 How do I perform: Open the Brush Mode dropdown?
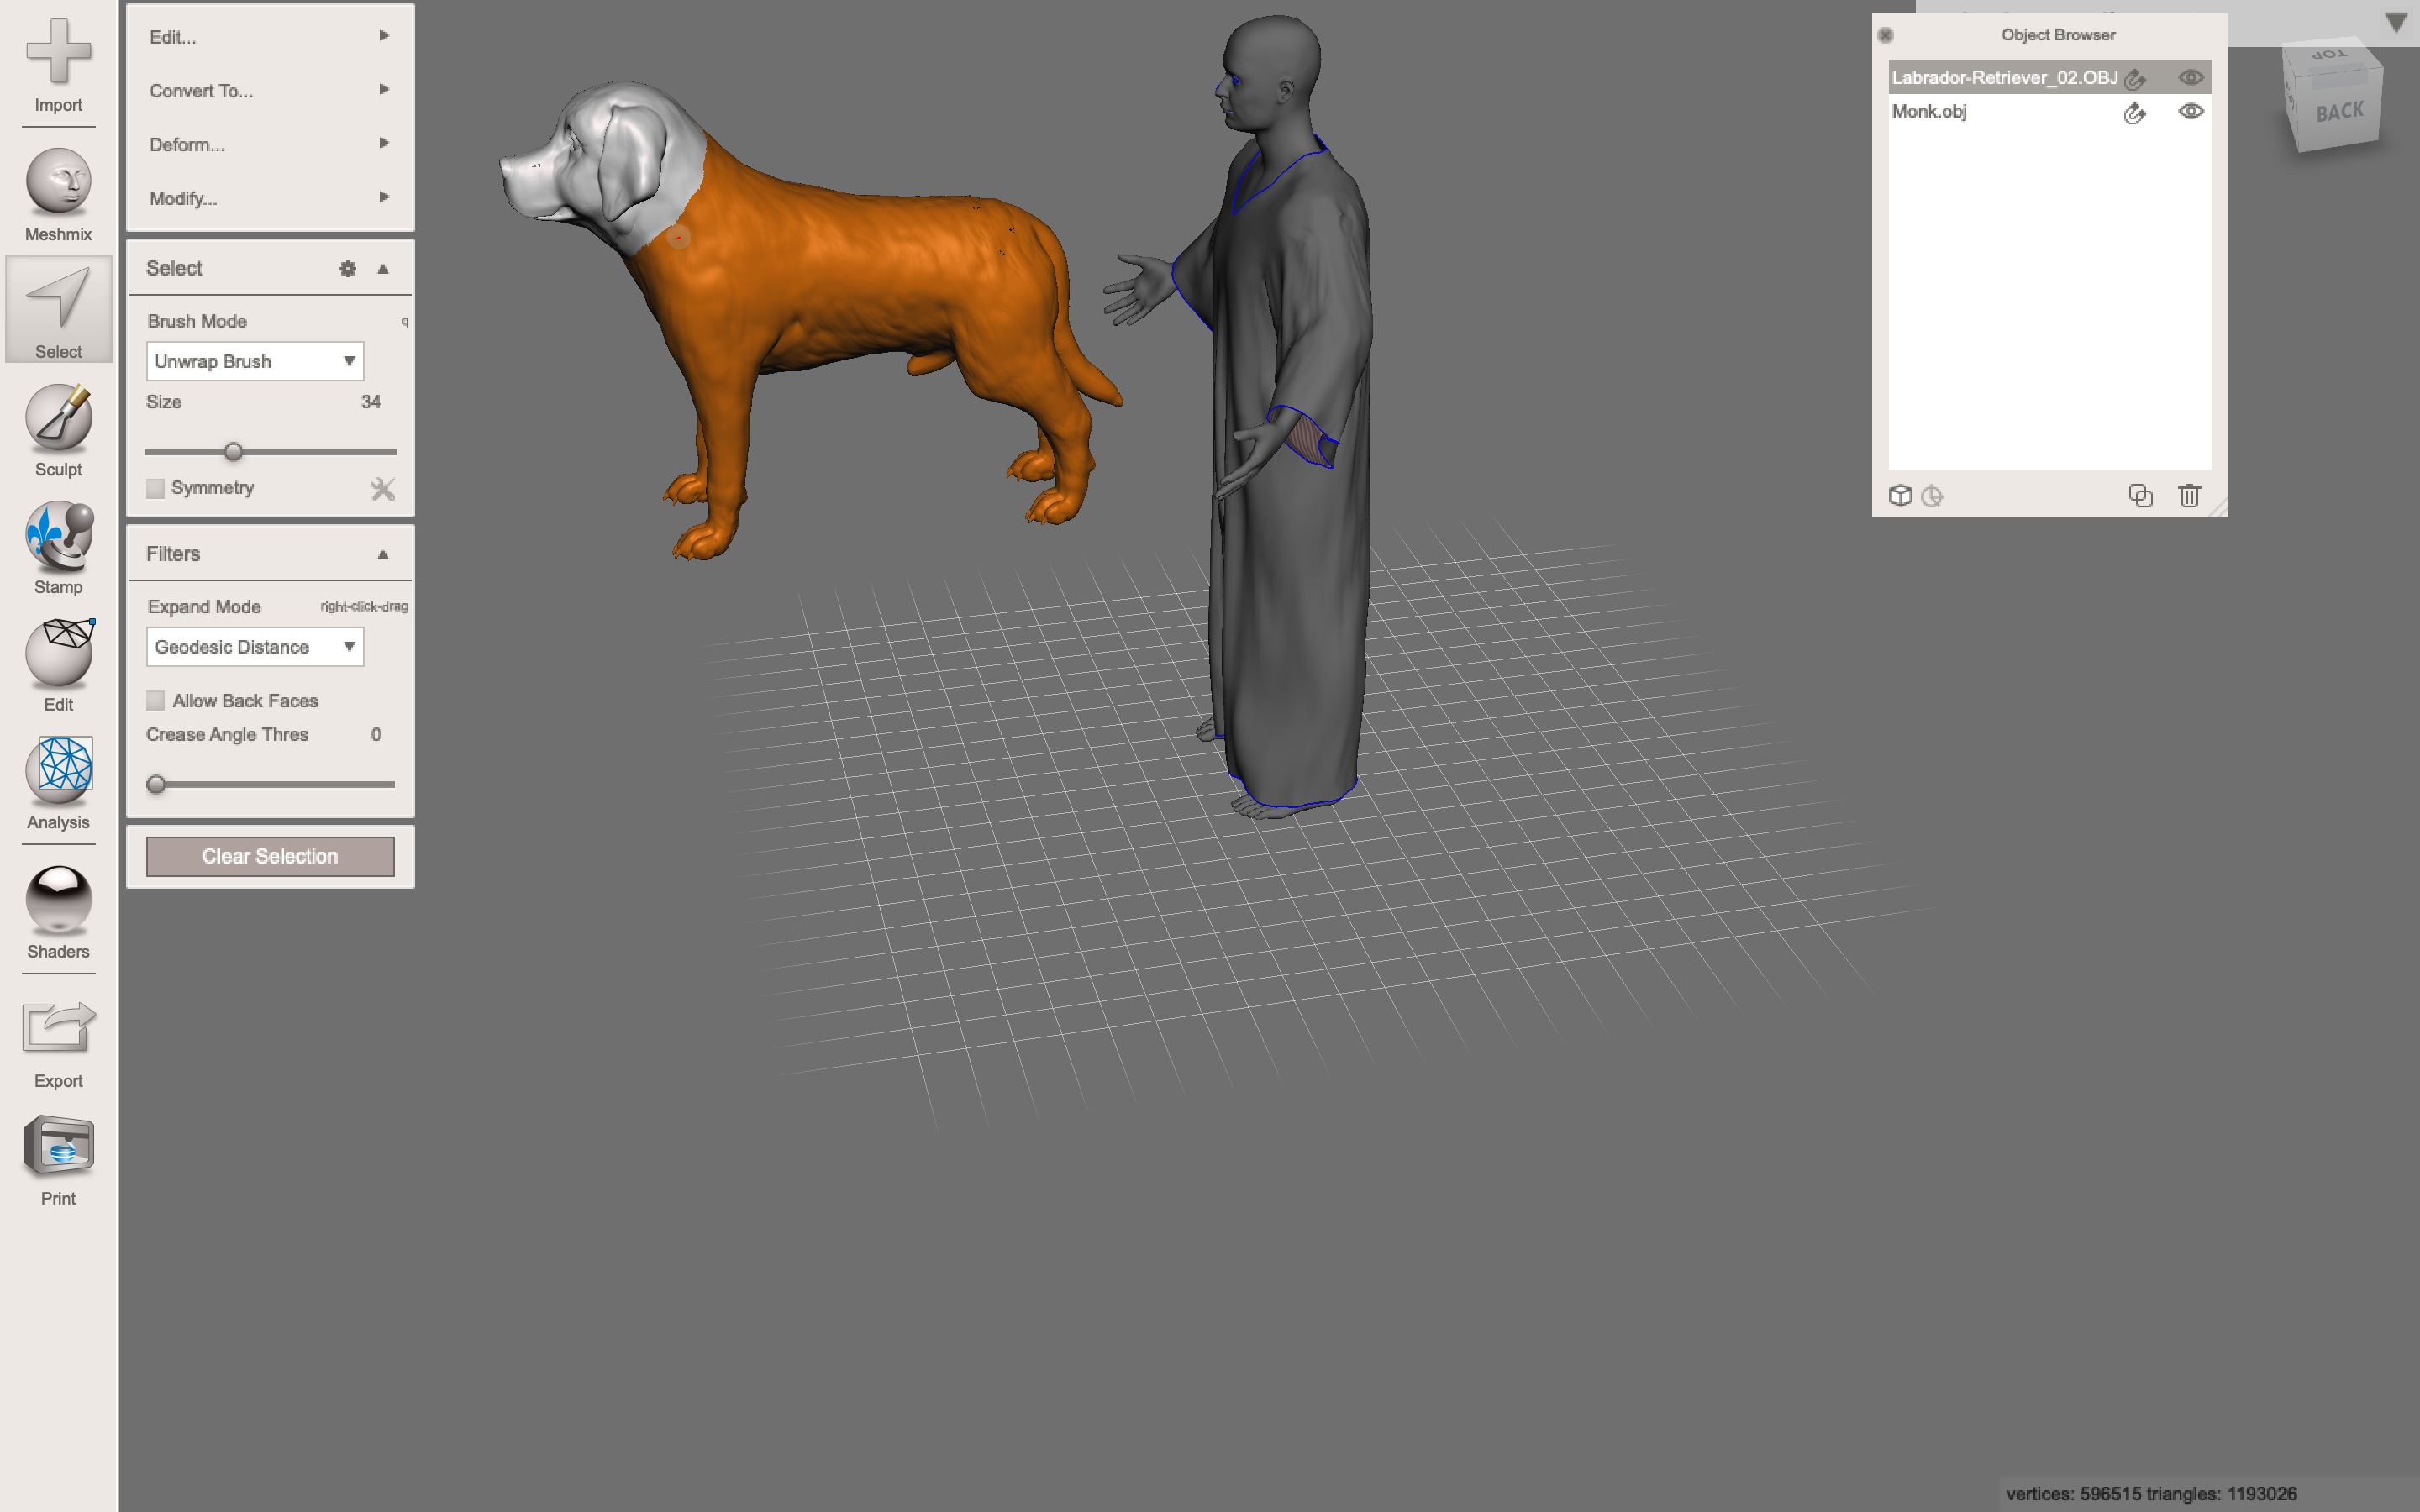(x=255, y=361)
